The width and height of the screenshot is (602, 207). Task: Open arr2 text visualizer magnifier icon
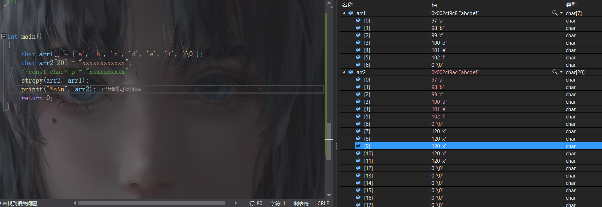pos(555,72)
